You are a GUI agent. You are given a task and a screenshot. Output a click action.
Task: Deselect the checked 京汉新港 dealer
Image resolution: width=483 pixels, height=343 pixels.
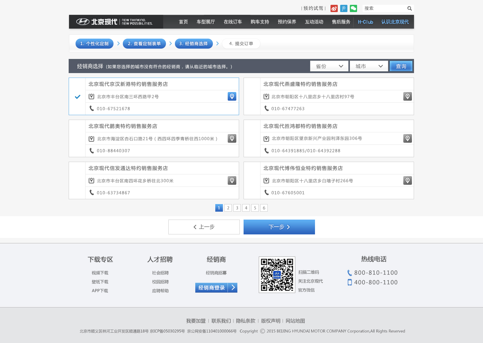pos(78,97)
